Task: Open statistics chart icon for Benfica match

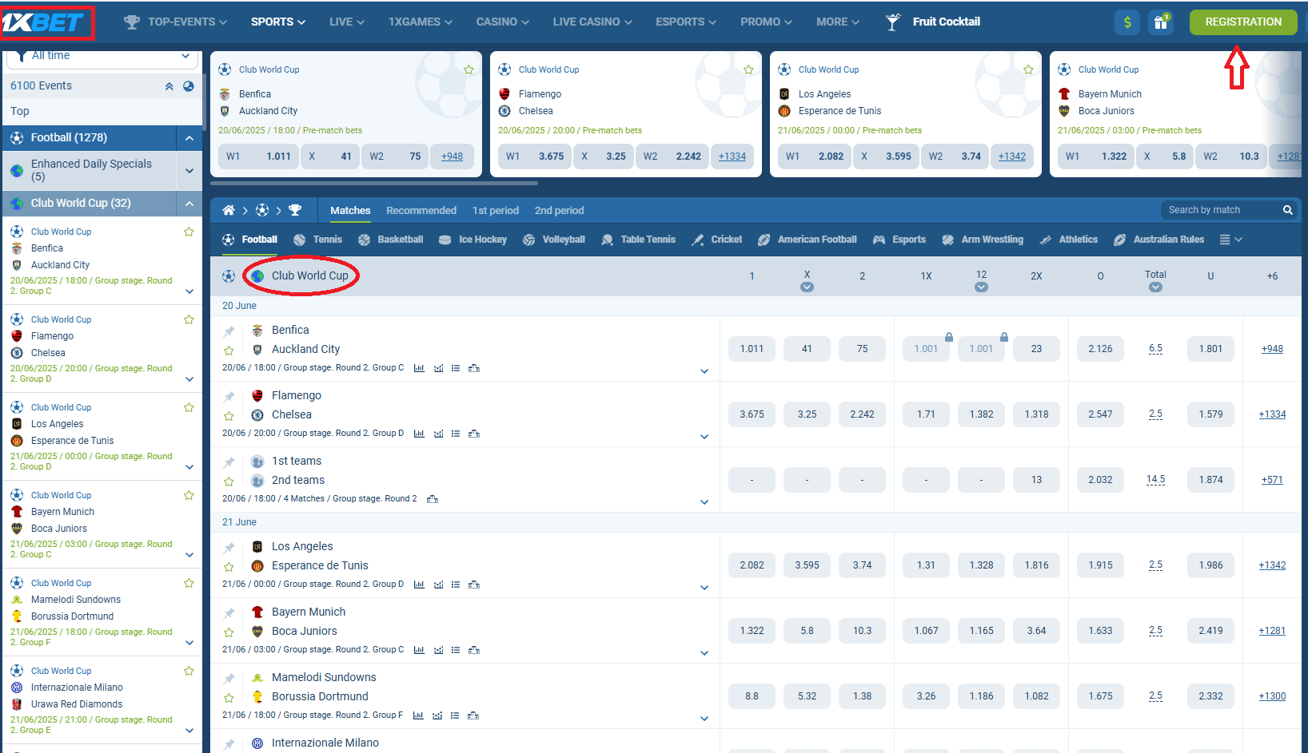Action: click(x=419, y=368)
